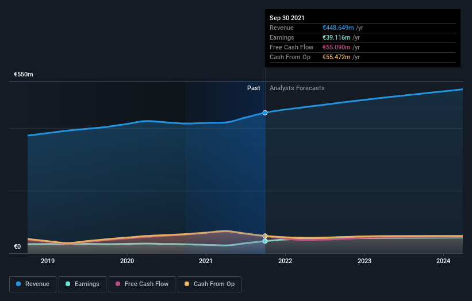Select the Cash From Op orange data point marker
Image resolution: width=472 pixels, height=301 pixels.
[265, 236]
